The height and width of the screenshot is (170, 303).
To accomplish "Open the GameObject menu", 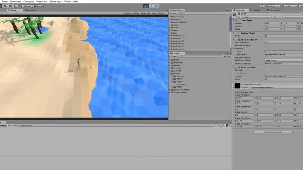I will pyautogui.click(x=16, y=1).
